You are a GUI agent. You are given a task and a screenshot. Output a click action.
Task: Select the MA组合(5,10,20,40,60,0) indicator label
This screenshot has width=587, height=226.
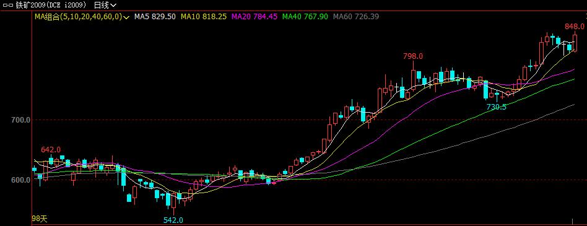tap(79, 17)
